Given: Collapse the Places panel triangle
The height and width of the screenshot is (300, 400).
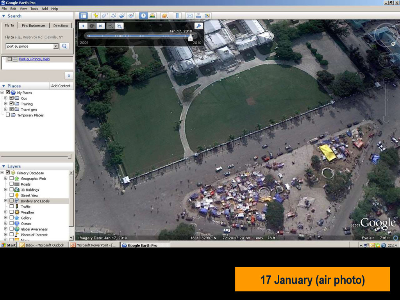Looking at the screenshot, I should coord(4,86).
